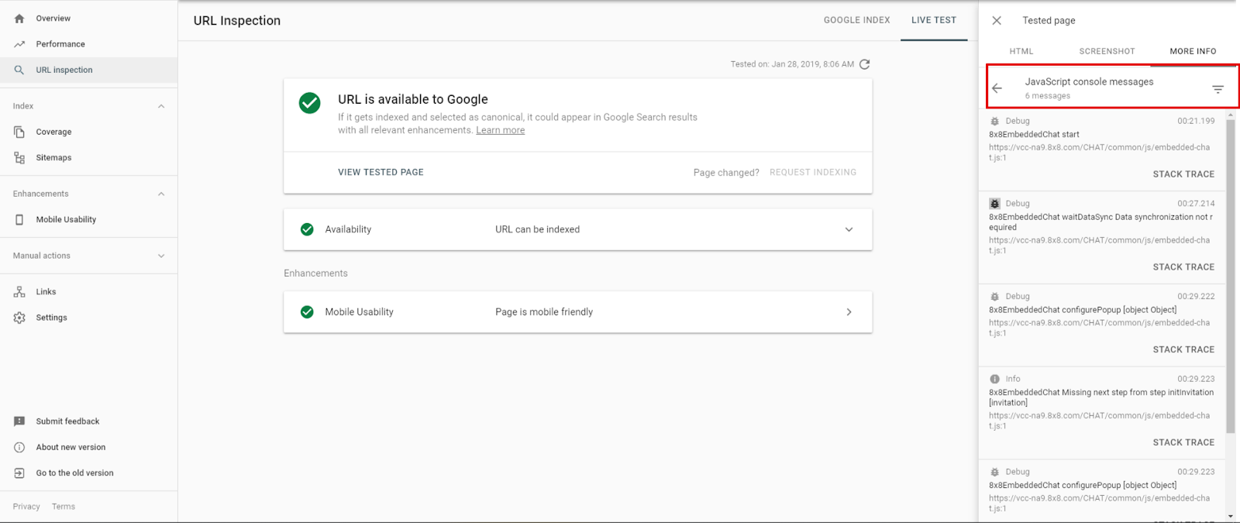Click the refresh icon beside the tested date
The height and width of the screenshot is (523, 1240).
865,64
